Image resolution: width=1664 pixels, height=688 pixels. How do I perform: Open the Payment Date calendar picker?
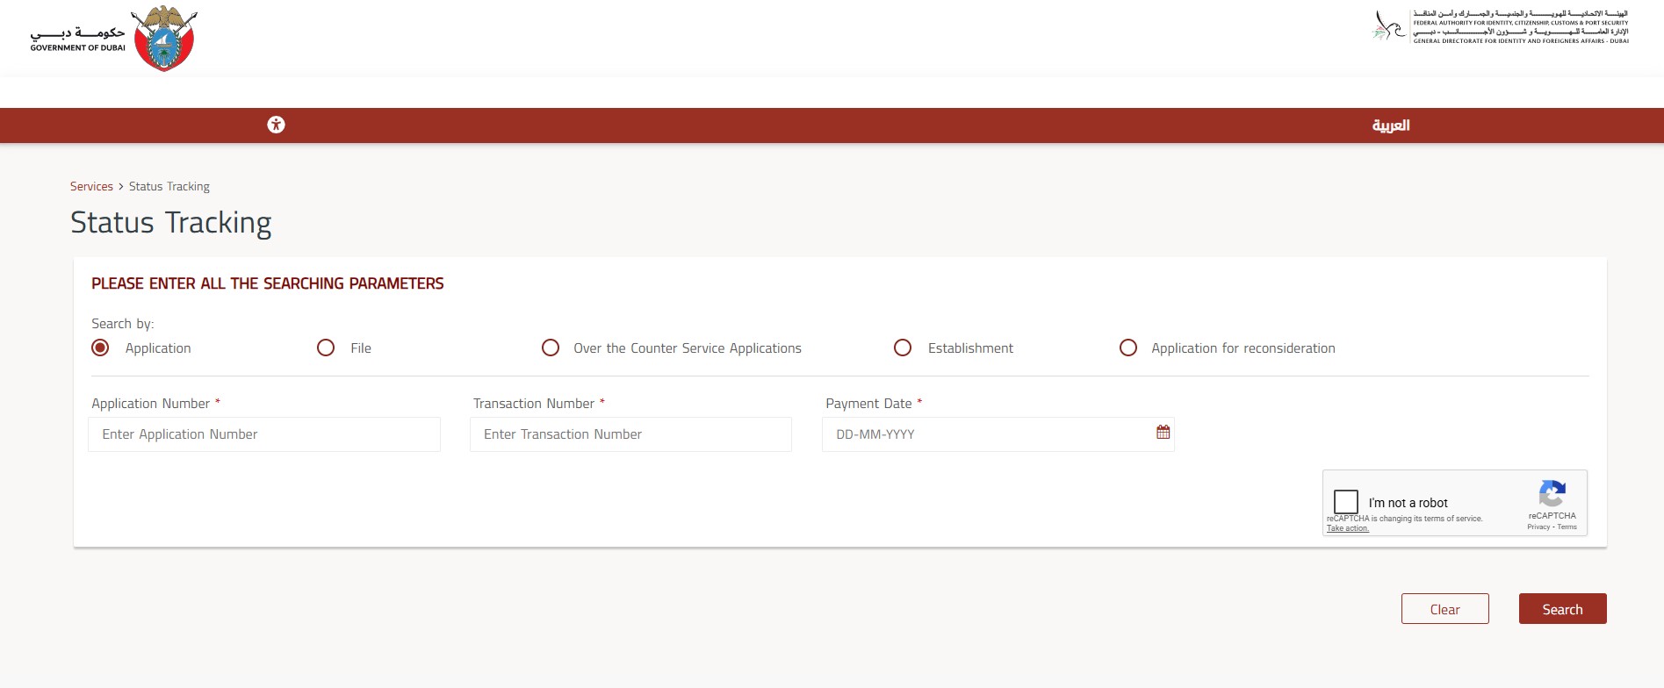(1163, 433)
